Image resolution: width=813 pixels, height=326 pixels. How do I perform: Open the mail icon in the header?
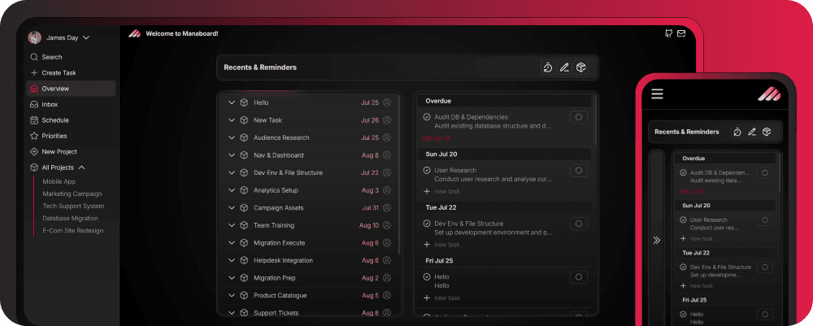click(x=681, y=33)
